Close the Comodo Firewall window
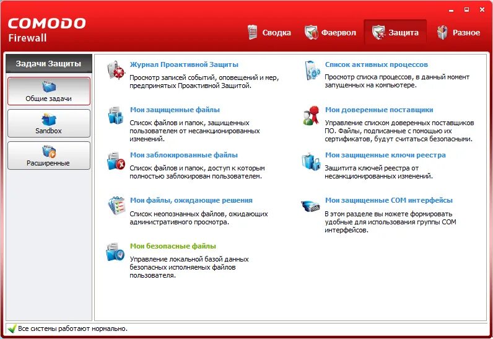493x339 pixels. point(482,10)
